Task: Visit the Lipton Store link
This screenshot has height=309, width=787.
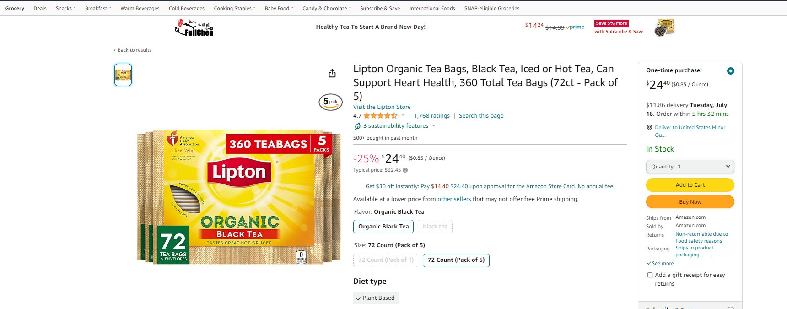Action: (x=382, y=107)
